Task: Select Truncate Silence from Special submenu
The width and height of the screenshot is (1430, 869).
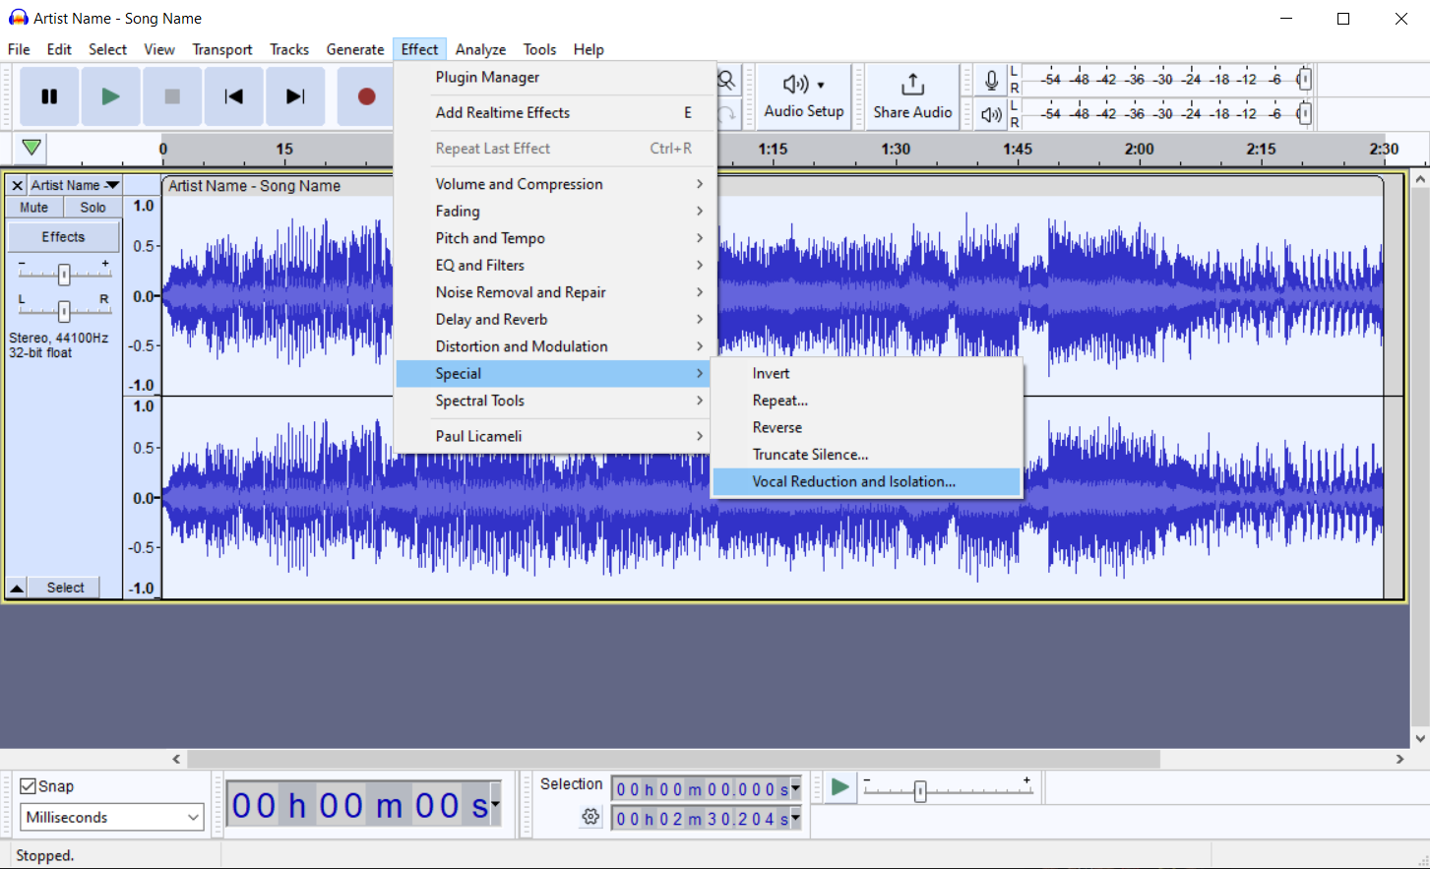Action: point(810,455)
